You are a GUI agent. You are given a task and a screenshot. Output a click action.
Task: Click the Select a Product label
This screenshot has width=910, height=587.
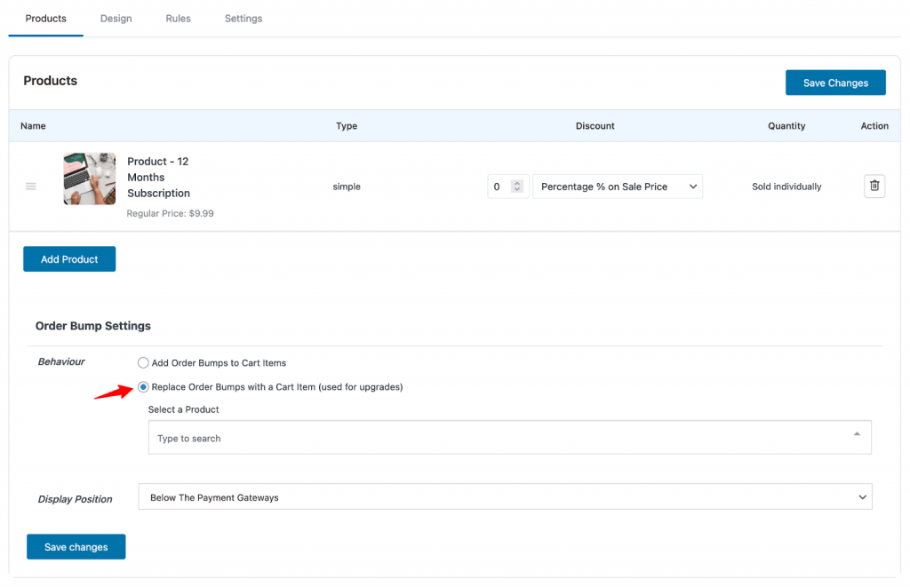[x=183, y=409]
